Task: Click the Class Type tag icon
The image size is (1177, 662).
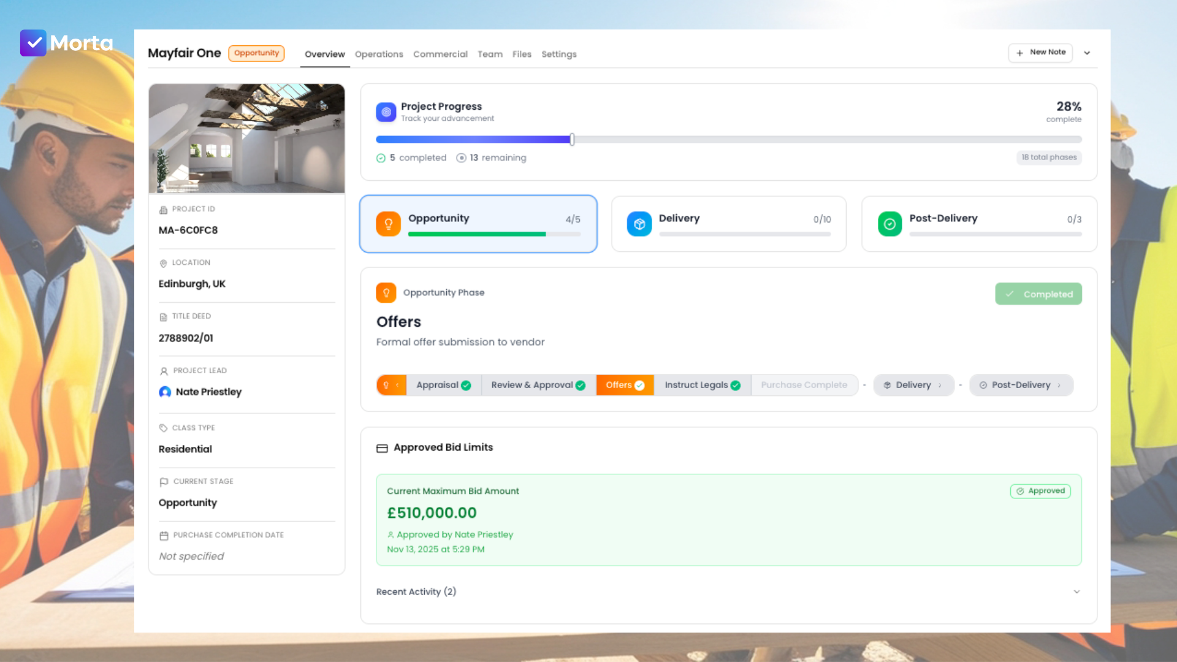Action: coord(163,428)
